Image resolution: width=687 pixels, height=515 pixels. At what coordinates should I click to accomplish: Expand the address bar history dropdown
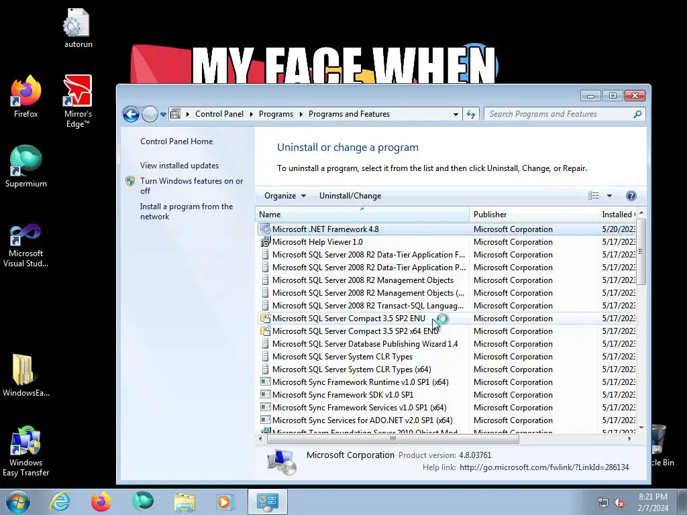click(456, 114)
